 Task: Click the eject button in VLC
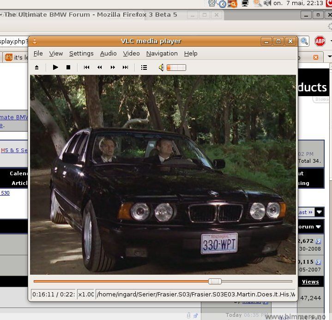coord(36,68)
